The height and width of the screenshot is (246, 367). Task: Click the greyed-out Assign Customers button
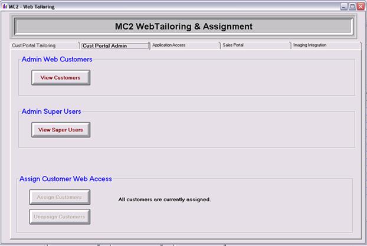click(x=60, y=197)
